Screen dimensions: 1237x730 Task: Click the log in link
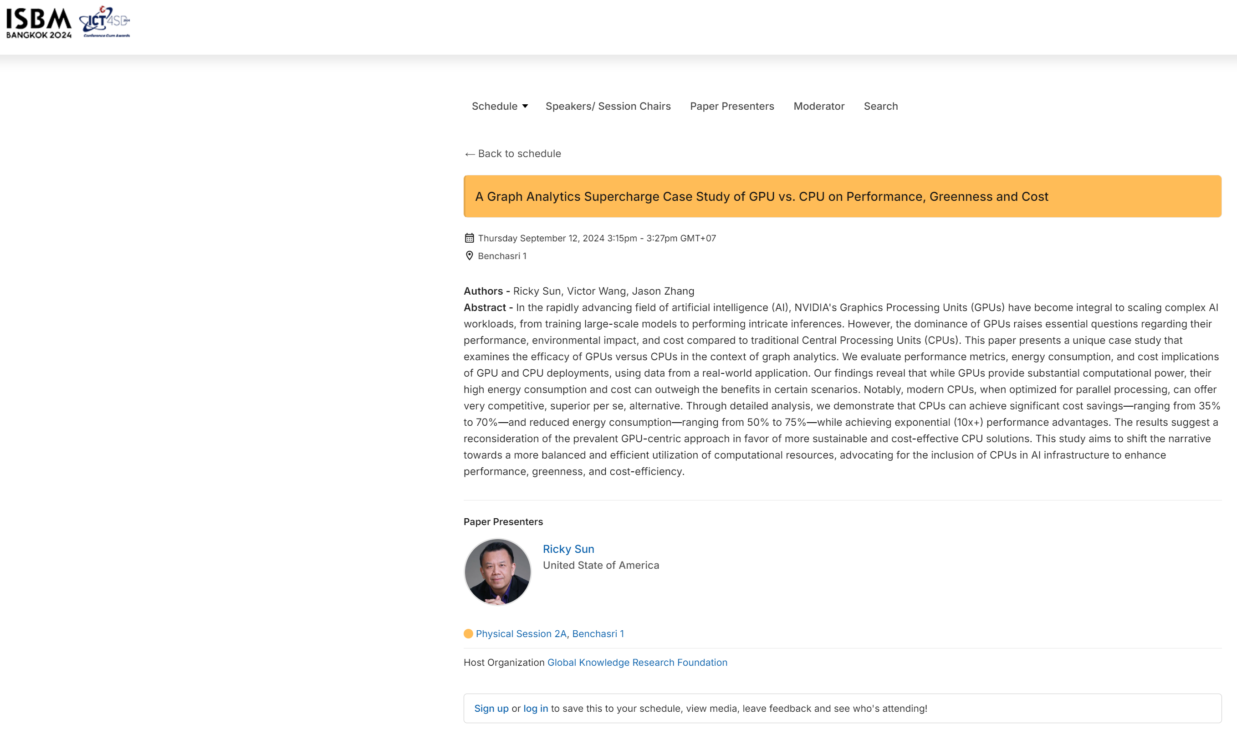[x=535, y=708]
